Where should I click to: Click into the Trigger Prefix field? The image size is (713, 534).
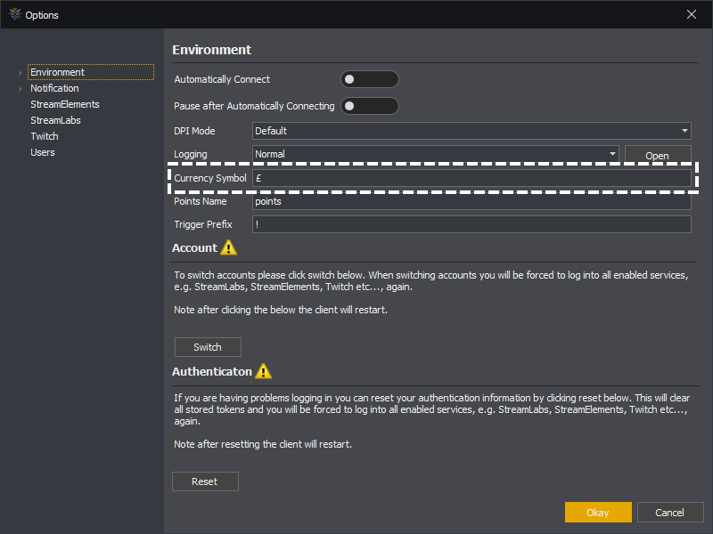(471, 224)
